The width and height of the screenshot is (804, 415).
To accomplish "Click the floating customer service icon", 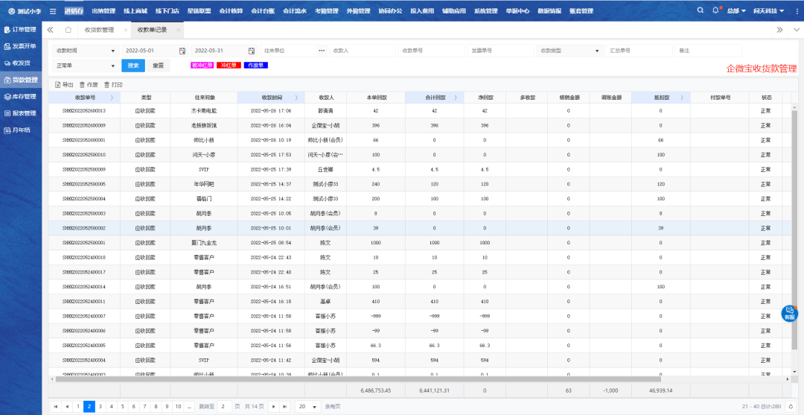I will tap(789, 313).
